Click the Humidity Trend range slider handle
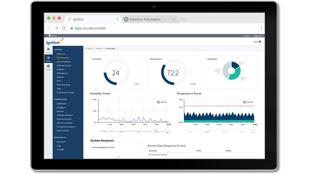Viewport: 311px width, 174px height. (168, 130)
